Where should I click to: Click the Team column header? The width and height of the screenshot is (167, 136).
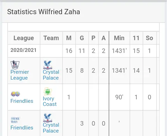pyautogui.click(x=51, y=38)
